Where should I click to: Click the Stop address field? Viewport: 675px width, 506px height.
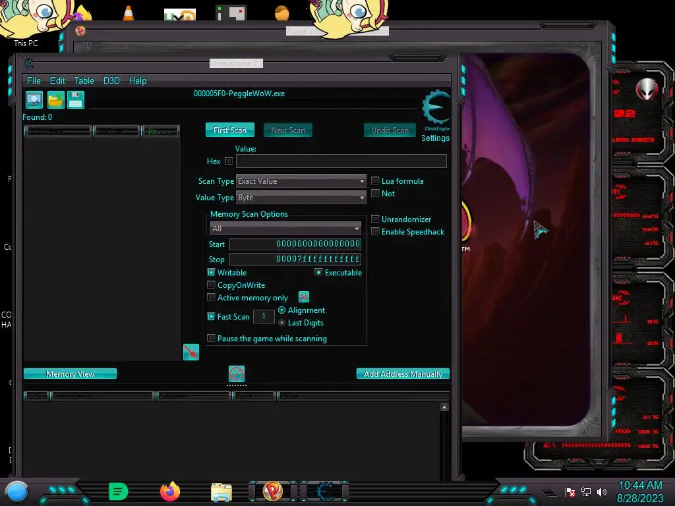(295, 259)
